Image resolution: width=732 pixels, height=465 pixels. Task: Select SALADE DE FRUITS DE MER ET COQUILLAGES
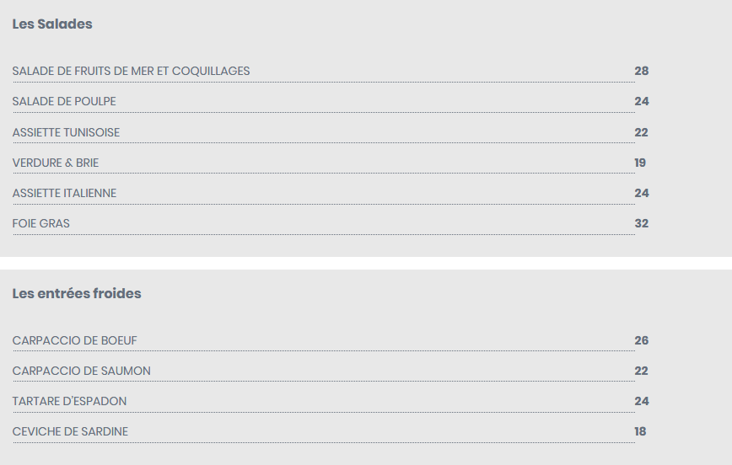click(132, 71)
